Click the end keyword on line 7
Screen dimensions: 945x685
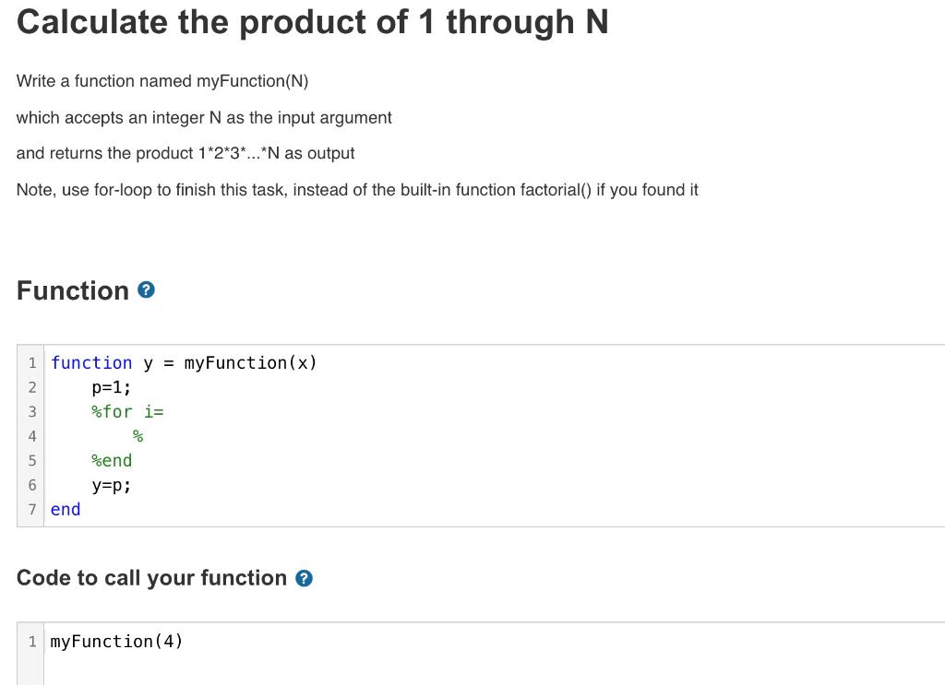coord(65,509)
